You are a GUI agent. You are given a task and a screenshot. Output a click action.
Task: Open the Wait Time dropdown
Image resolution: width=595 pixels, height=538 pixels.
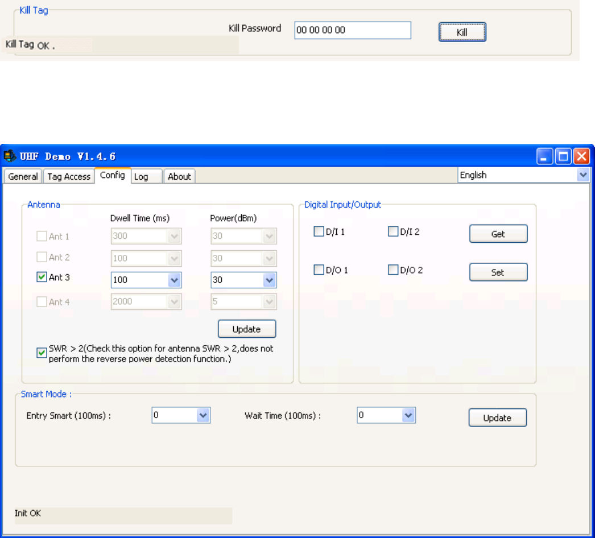(408, 415)
